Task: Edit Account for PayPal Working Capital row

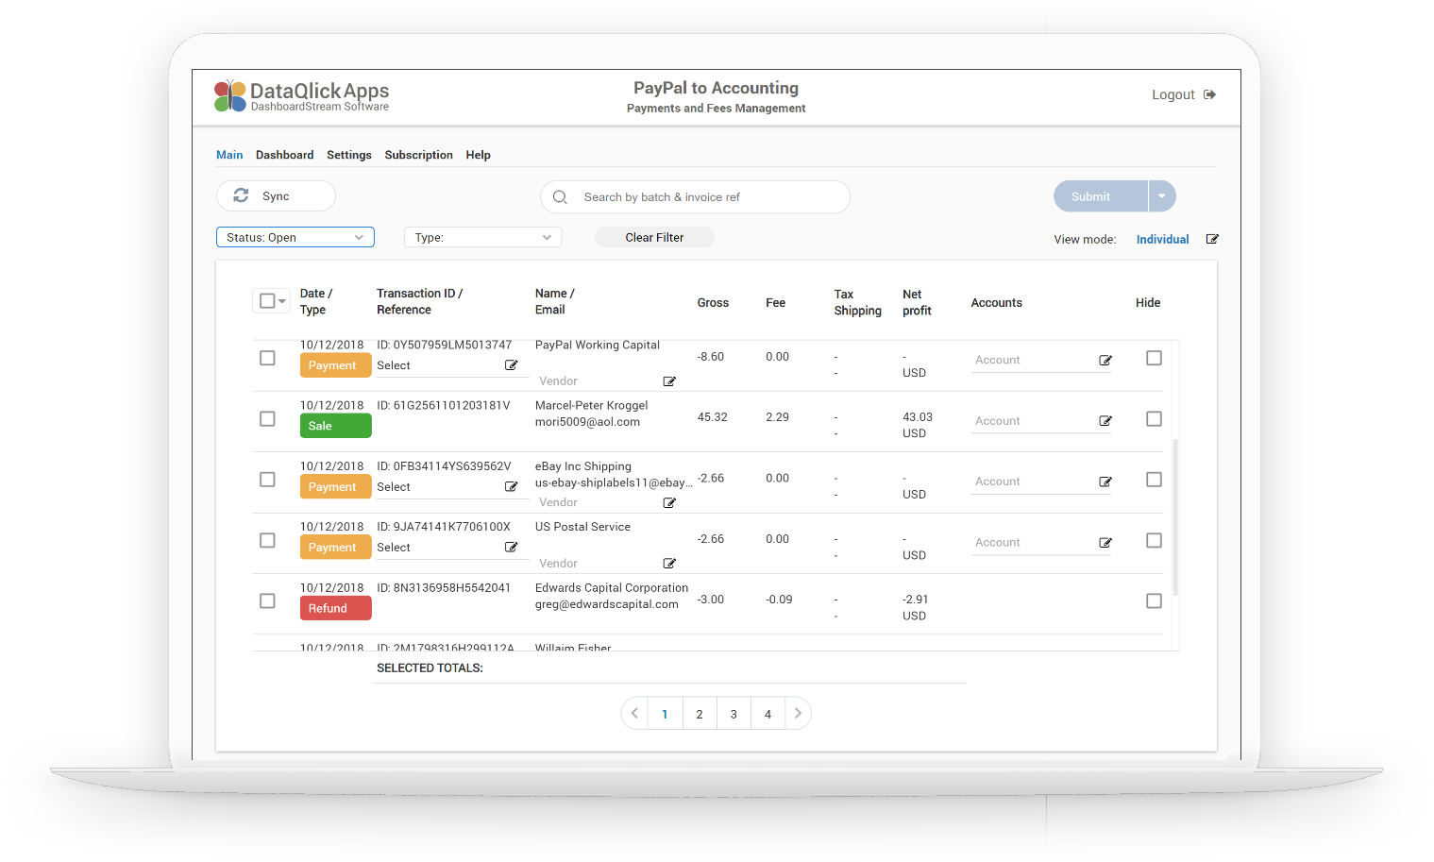Action: [1105, 361]
